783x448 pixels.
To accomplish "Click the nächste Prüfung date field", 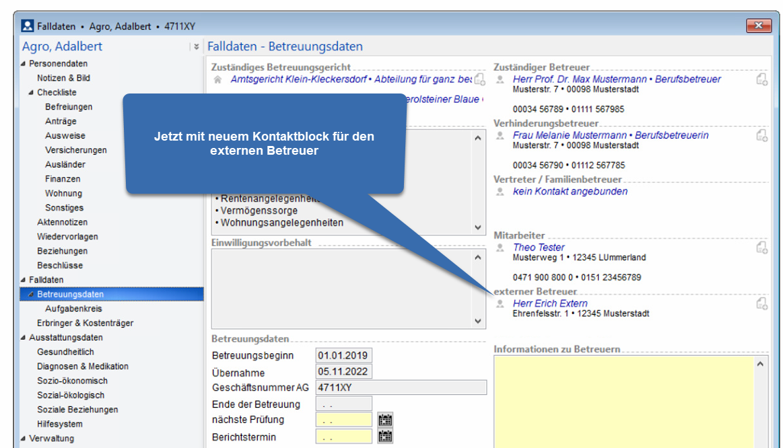I will 343,420.
